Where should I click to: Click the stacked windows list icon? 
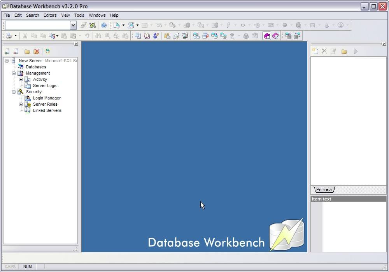pos(138,36)
